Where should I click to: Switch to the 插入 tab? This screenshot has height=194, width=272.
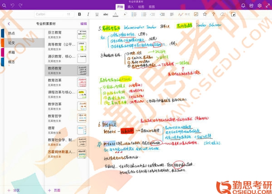click(131, 7)
